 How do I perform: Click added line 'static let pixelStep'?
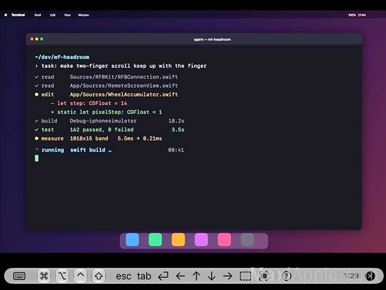coord(106,112)
